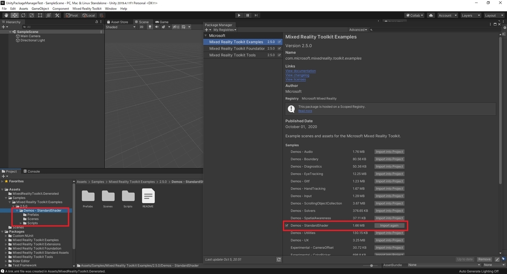
Task: Open the Window menu
Action: (111, 8)
